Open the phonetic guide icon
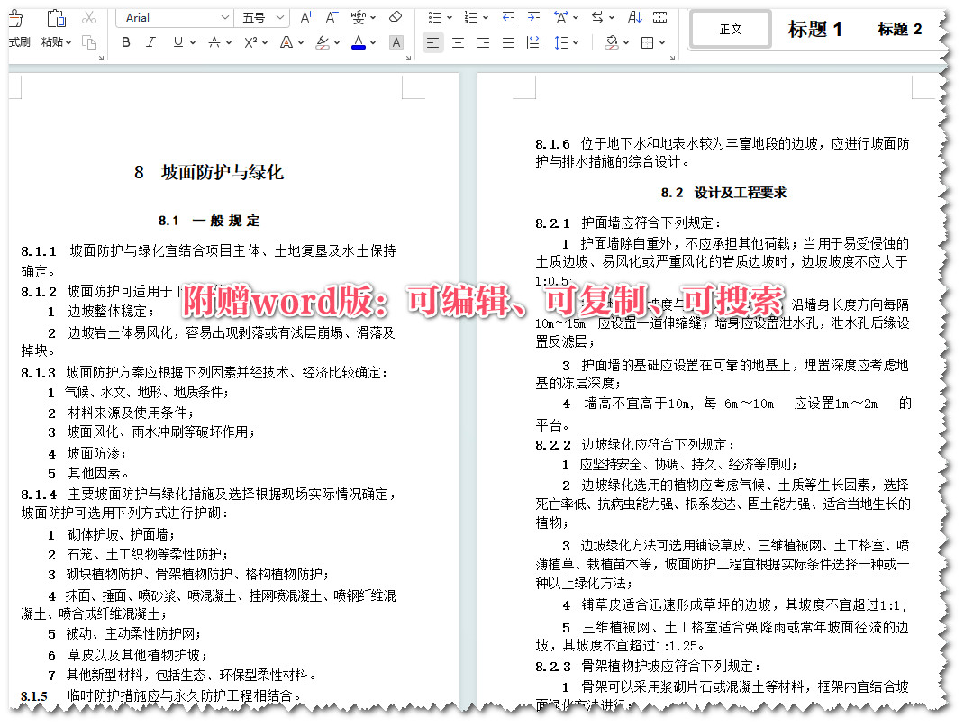The image size is (964, 727). (x=358, y=17)
